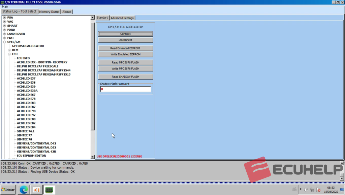Expand the PSA tree node
Image resolution: width=345 pixels, height=195 pixels.
4,18
